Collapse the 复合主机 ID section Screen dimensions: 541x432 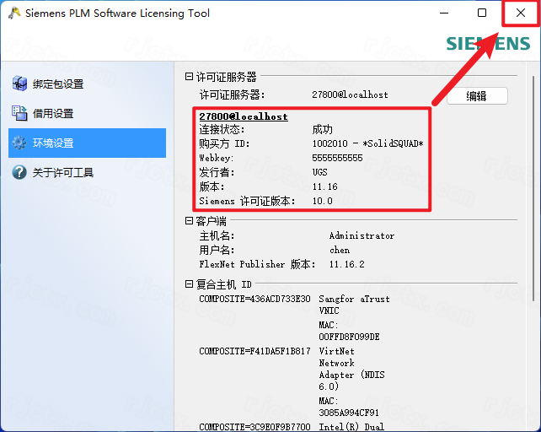[x=189, y=284]
